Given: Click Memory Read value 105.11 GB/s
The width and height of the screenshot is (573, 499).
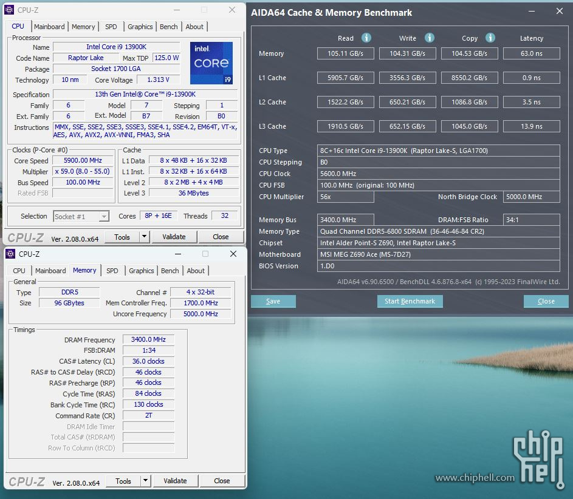Looking at the screenshot, I should (345, 53).
